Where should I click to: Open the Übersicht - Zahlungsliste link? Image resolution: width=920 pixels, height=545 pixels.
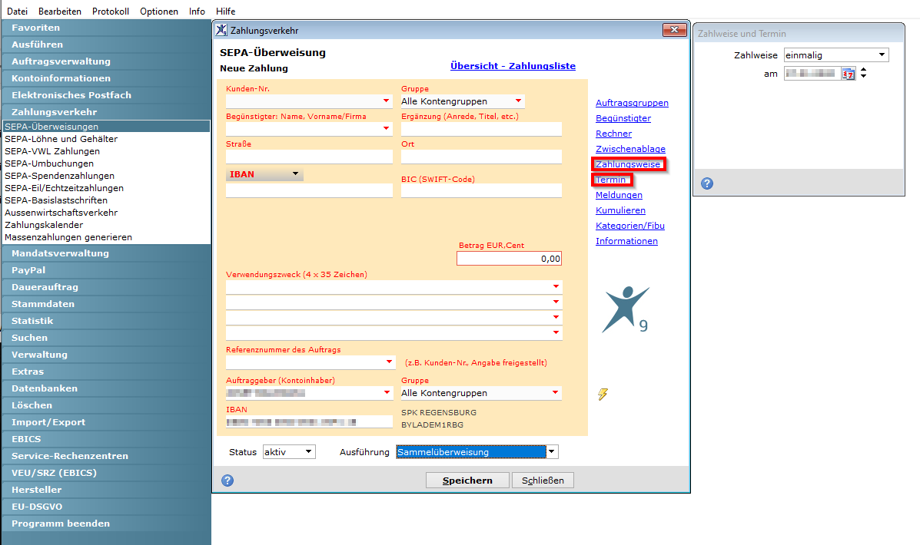click(x=513, y=66)
